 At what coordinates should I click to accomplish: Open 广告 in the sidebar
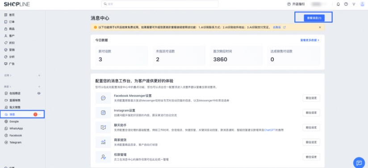pos(10,64)
